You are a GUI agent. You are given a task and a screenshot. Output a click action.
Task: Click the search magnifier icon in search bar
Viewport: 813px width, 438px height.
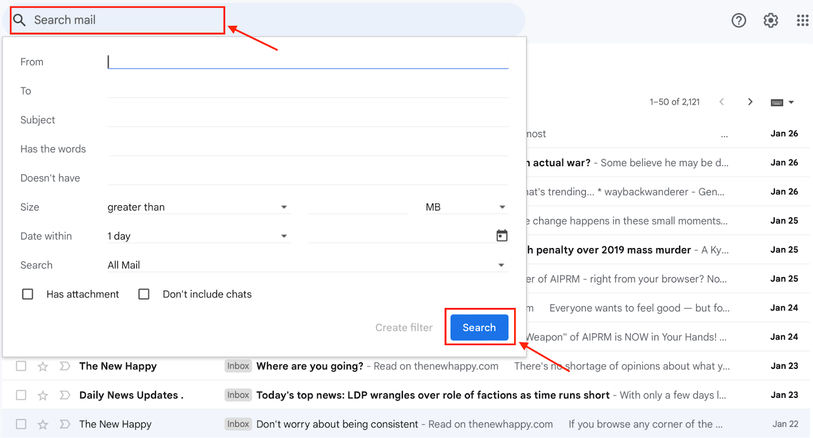pyautogui.click(x=19, y=20)
